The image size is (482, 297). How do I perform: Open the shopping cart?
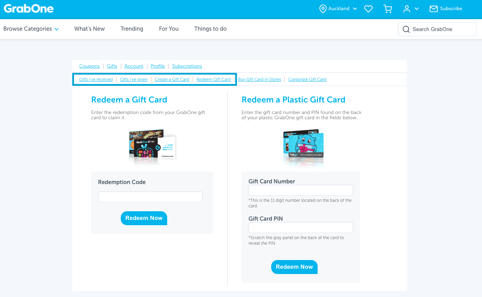[x=388, y=9]
